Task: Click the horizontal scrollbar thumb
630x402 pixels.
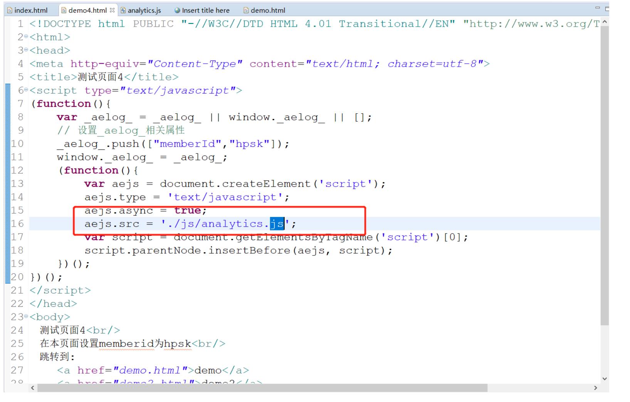Action: [262, 388]
